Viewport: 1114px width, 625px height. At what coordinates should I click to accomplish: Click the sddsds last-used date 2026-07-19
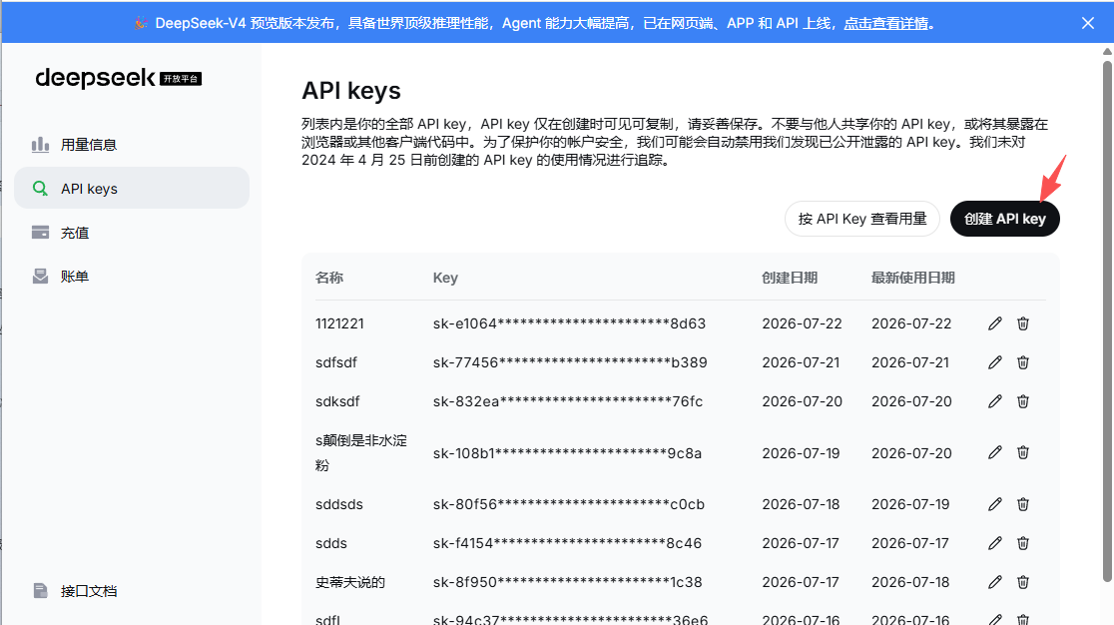click(x=910, y=504)
